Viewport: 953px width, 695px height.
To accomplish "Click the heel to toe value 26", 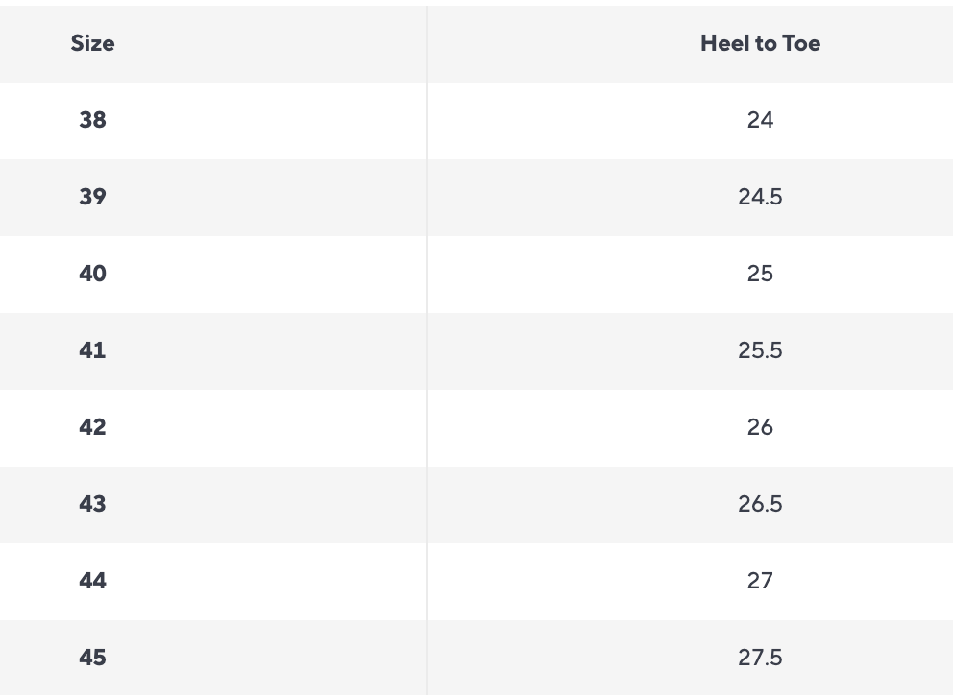I will (x=760, y=427).
